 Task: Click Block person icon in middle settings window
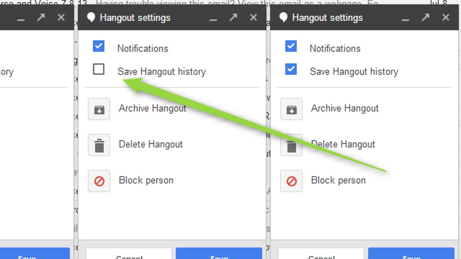(99, 181)
